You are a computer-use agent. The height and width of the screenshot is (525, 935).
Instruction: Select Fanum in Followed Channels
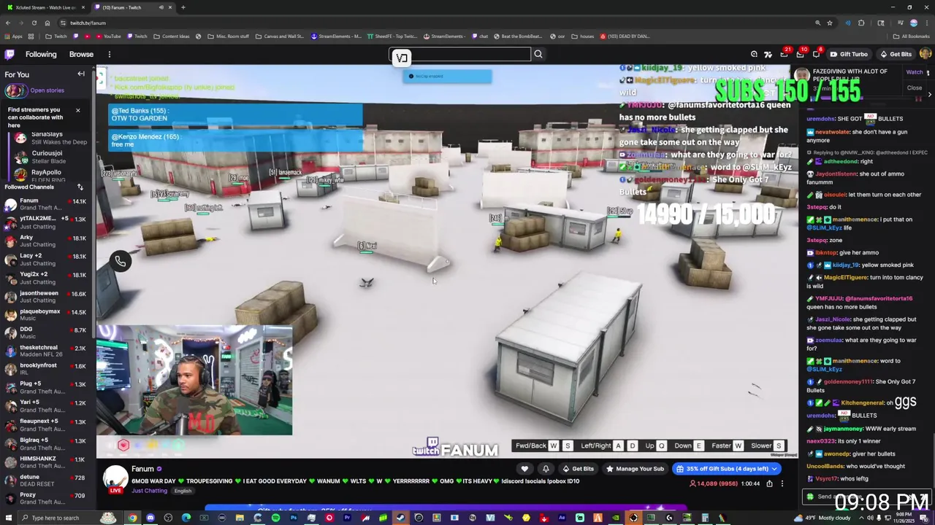point(47,205)
